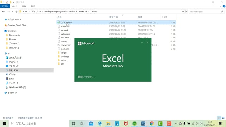The height and width of the screenshot is (127, 226).
Task: Select クイック アクセス in navigation pane
Action: [14, 20]
